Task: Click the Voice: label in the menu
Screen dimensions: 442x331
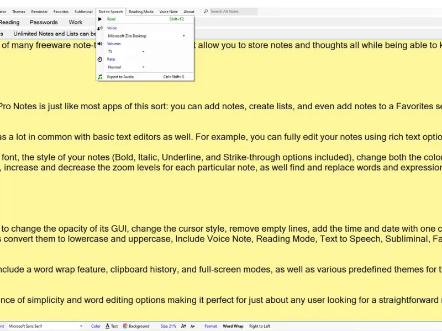Action: pos(112,28)
